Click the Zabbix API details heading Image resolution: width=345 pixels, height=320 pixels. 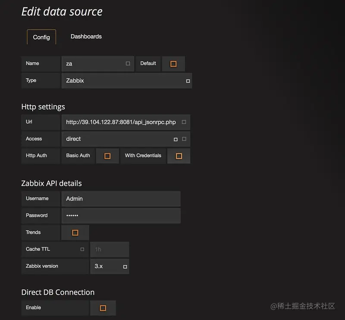(51, 183)
